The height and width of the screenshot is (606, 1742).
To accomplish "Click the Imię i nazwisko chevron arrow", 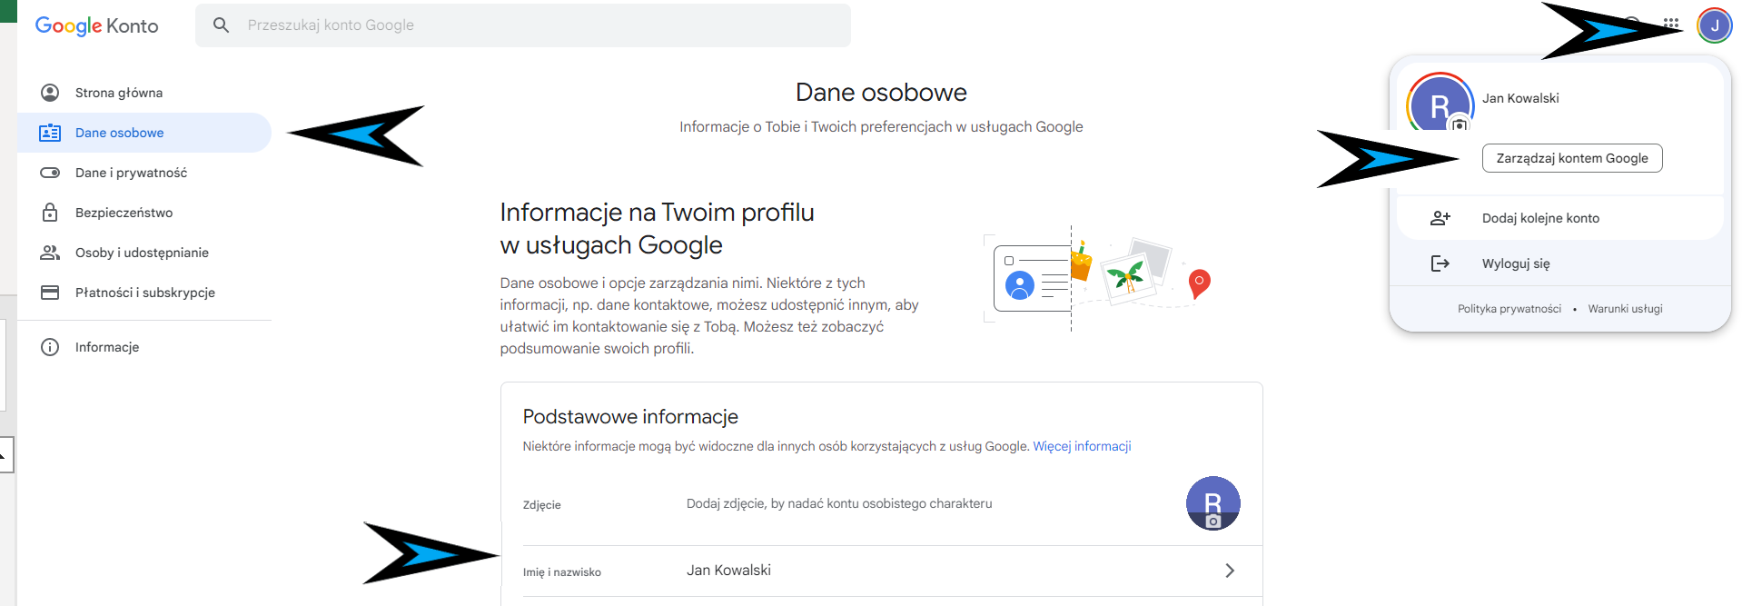I will tap(1230, 571).
